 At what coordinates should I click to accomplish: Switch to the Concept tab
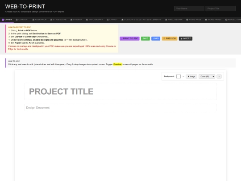[22, 20]
